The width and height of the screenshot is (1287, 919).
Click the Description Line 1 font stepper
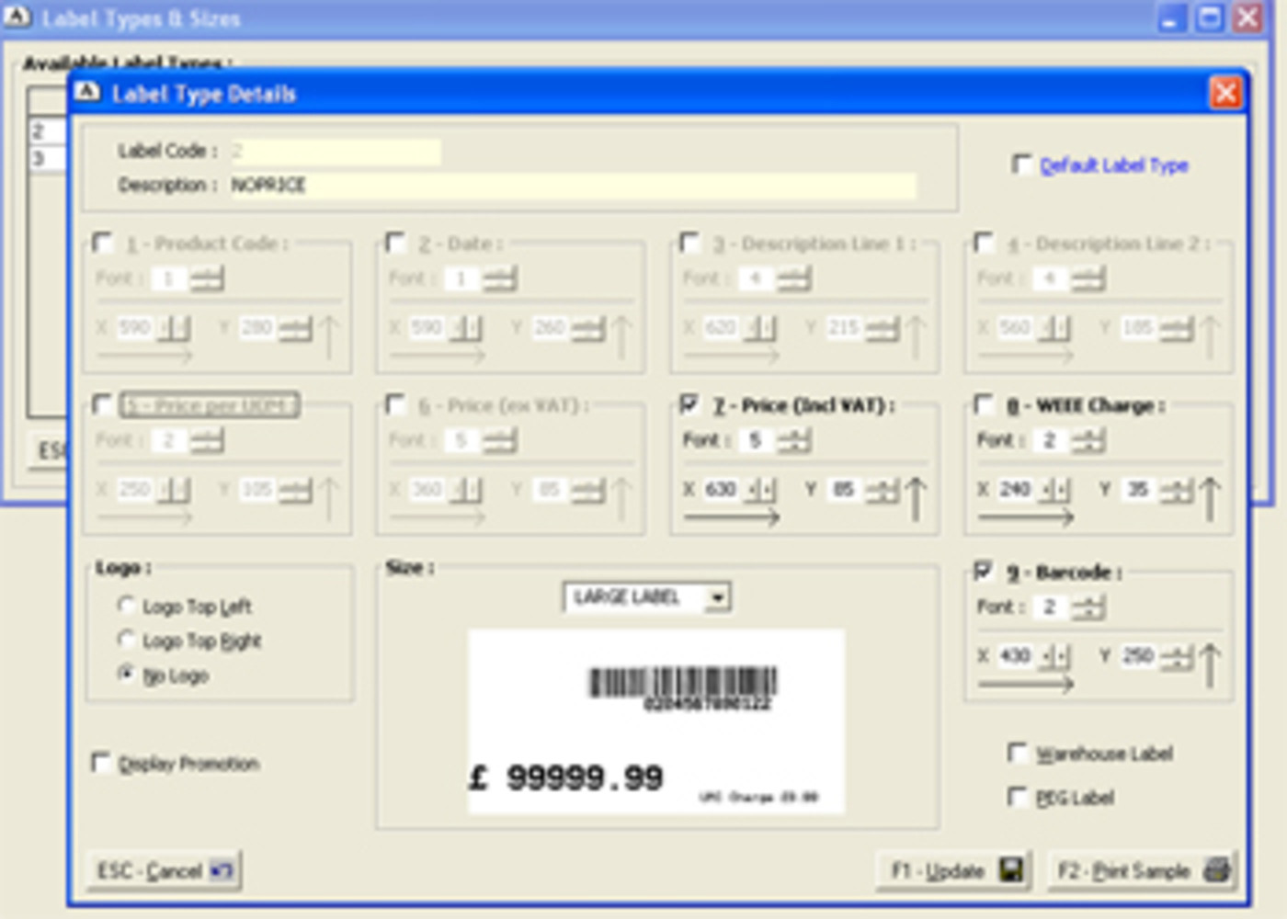[x=792, y=278]
